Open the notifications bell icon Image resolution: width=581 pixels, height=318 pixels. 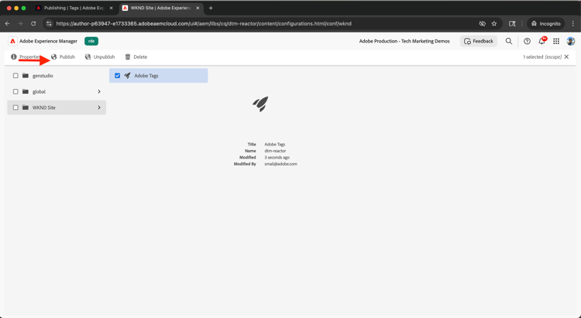(x=541, y=41)
